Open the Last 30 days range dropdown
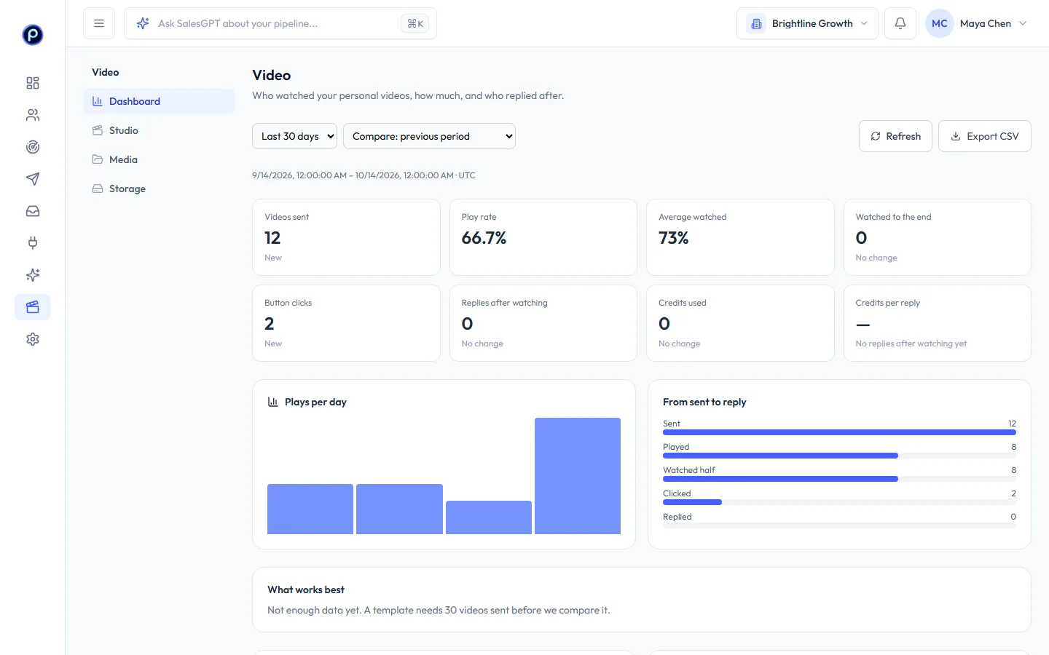1049x655 pixels. [294, 136]
